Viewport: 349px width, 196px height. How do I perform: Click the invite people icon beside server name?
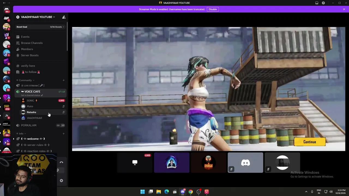(x=64, y=17)
